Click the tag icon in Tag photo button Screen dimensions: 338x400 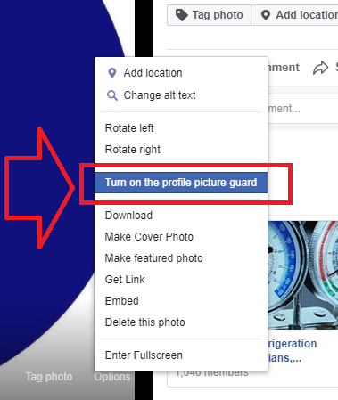click(x=182, y=15)
